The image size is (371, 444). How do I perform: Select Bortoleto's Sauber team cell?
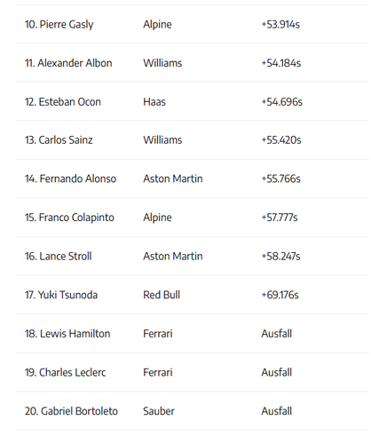point(159,411)
